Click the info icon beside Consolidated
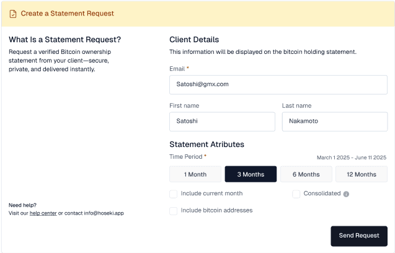Screen dimensions: 395x253 click(x=346, y=194)
